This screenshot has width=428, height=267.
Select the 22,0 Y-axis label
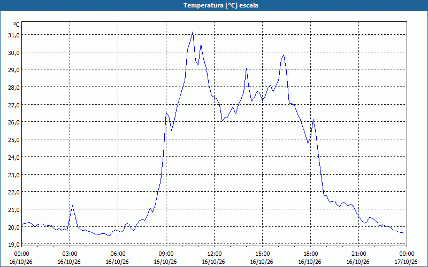coord(14,192)
